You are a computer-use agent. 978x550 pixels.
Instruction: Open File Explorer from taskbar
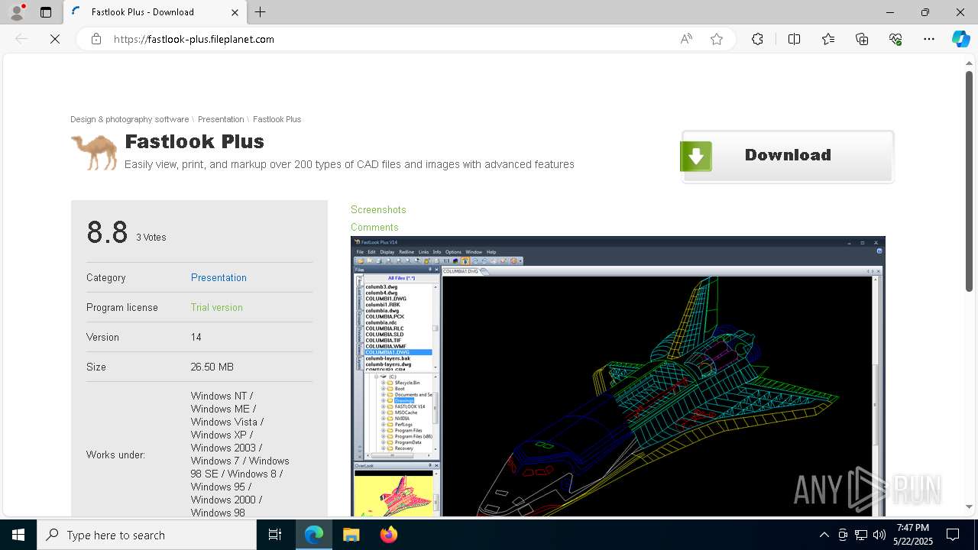351,535
